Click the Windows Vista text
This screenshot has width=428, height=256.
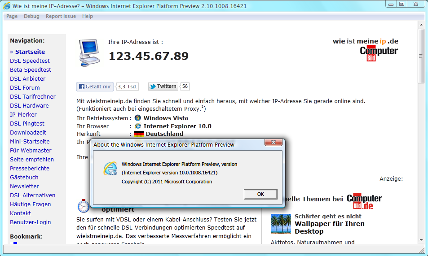[166, 118]
